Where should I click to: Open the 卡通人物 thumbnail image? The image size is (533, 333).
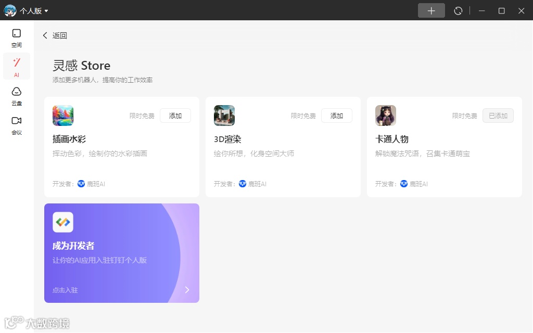point(386,116)
